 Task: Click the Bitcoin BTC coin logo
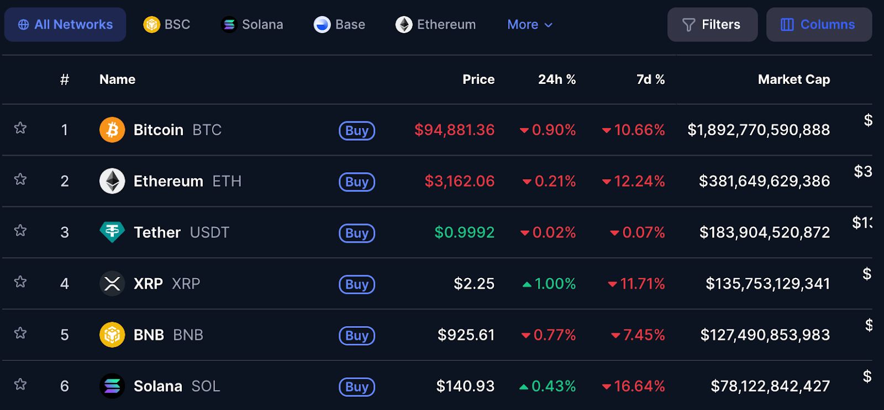click(x=112, y=130)
